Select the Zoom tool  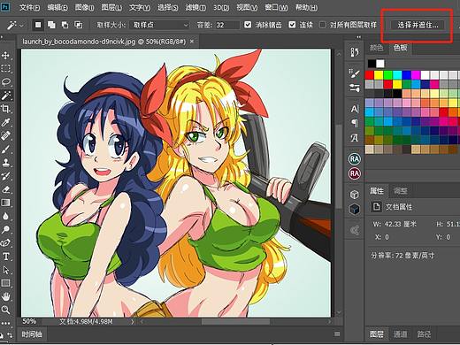tap(6, 310)
